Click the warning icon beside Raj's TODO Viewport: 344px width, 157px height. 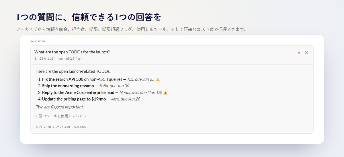coord(158,80)
